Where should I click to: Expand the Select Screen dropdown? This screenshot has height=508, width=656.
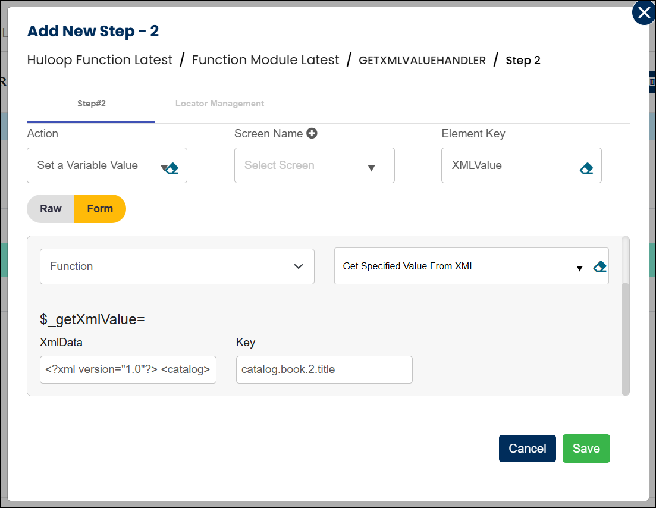pyautogui.click(x=314, y=165)
